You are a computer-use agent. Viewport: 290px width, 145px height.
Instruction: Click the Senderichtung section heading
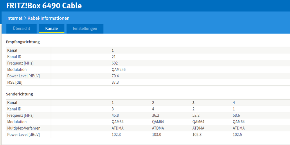click(19, 94)
